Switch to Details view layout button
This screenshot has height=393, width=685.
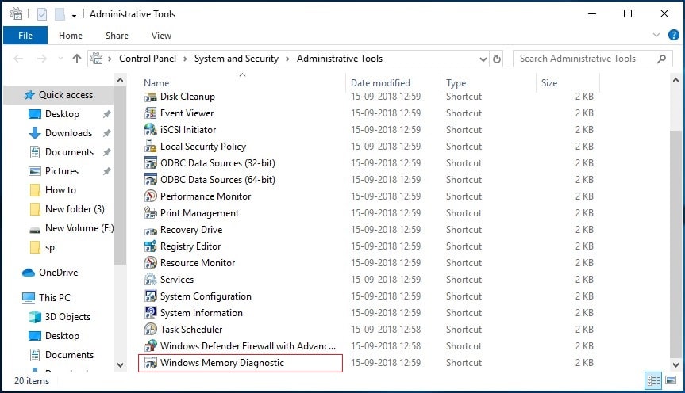pyautogui.click(x=653, y=381)
